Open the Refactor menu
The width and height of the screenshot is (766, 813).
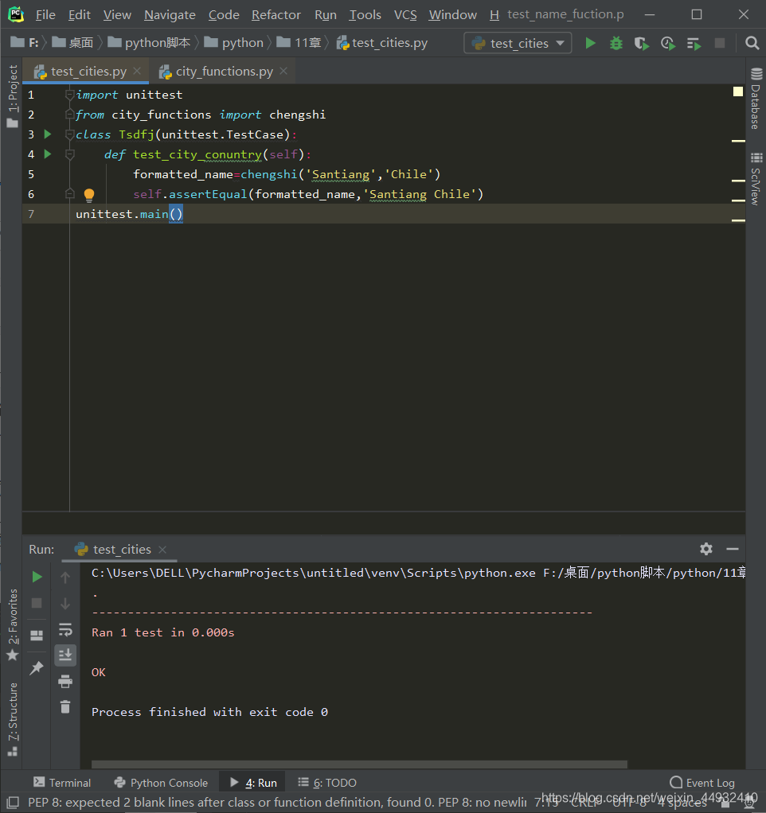click(x=276, y=15)
